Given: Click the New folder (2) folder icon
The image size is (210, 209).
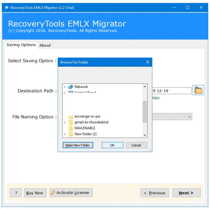Looking at the screenshot, I should point(71,134).
